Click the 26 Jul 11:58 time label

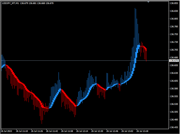[67, 131]
